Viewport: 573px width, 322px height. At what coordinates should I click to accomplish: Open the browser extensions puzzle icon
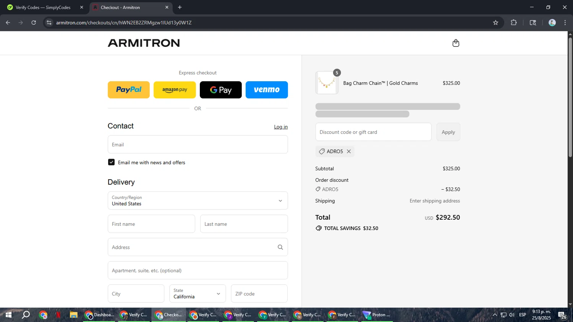point(514,23)
